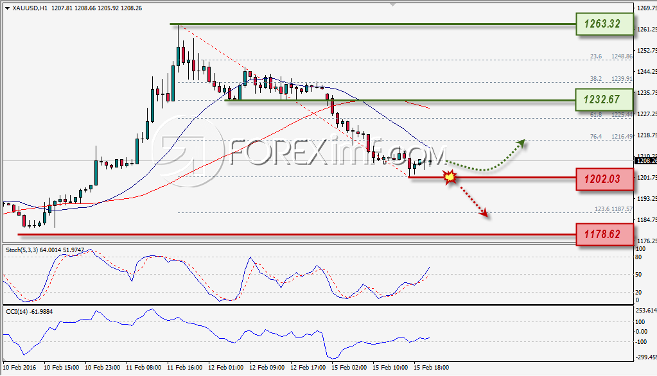
Task: Click the CCI scale value -100
Action: tap(642, 341)
